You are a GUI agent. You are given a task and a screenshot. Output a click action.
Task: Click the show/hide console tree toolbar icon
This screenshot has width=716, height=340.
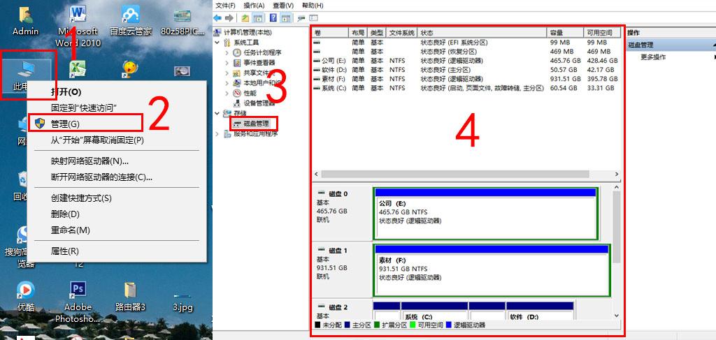pos(258,17)
